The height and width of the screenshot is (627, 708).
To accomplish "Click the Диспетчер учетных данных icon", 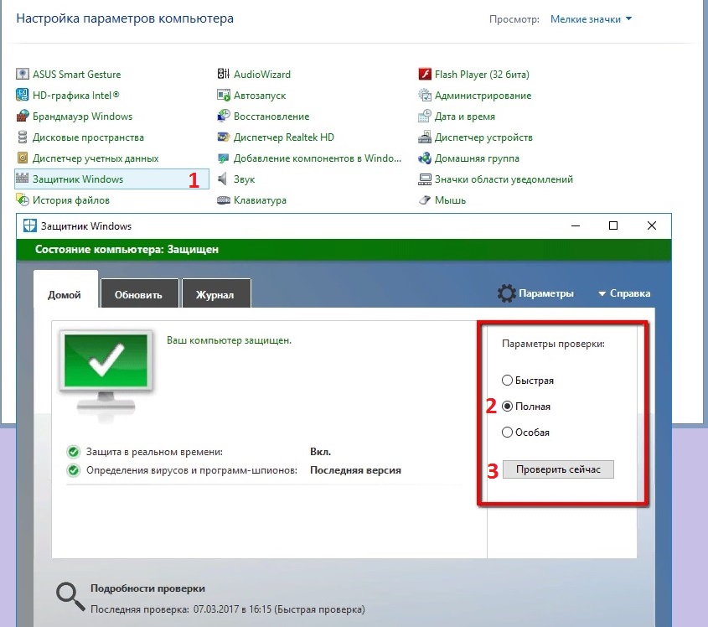I will pyautogui.click(x=22, y=158).
